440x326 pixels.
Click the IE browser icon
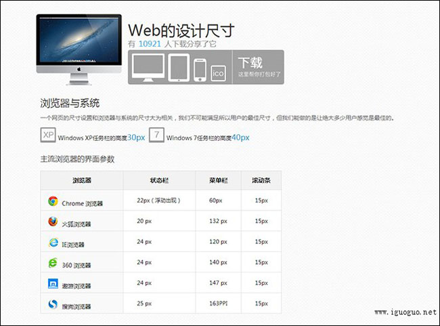tap(53, 243)
